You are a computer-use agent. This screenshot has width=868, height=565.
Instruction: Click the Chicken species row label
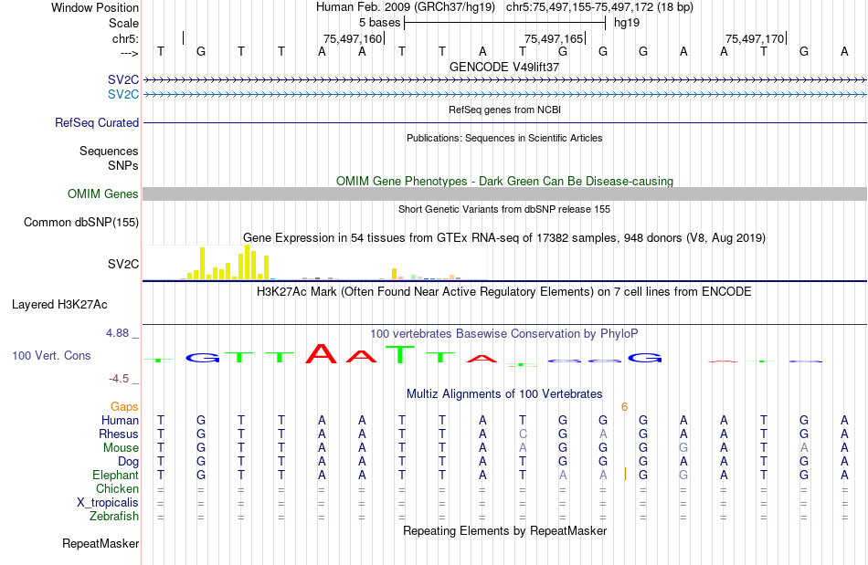click(117, 488)
